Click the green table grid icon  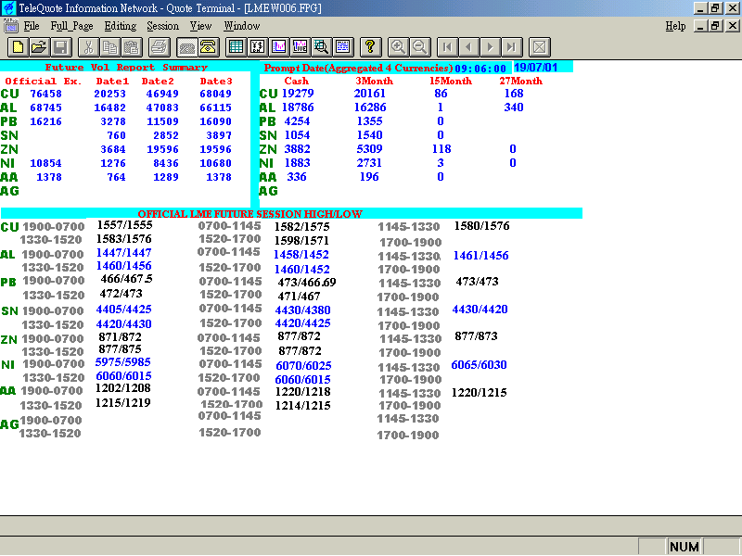tap(236, 47)
